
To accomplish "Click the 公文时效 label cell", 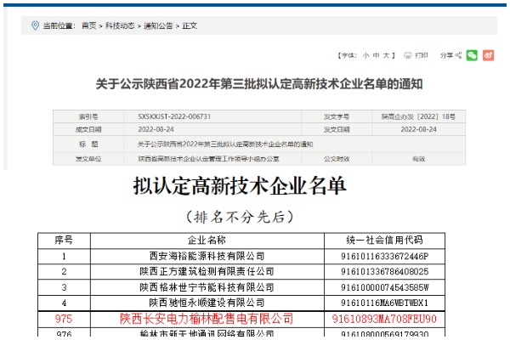I will tap(337, 159).
